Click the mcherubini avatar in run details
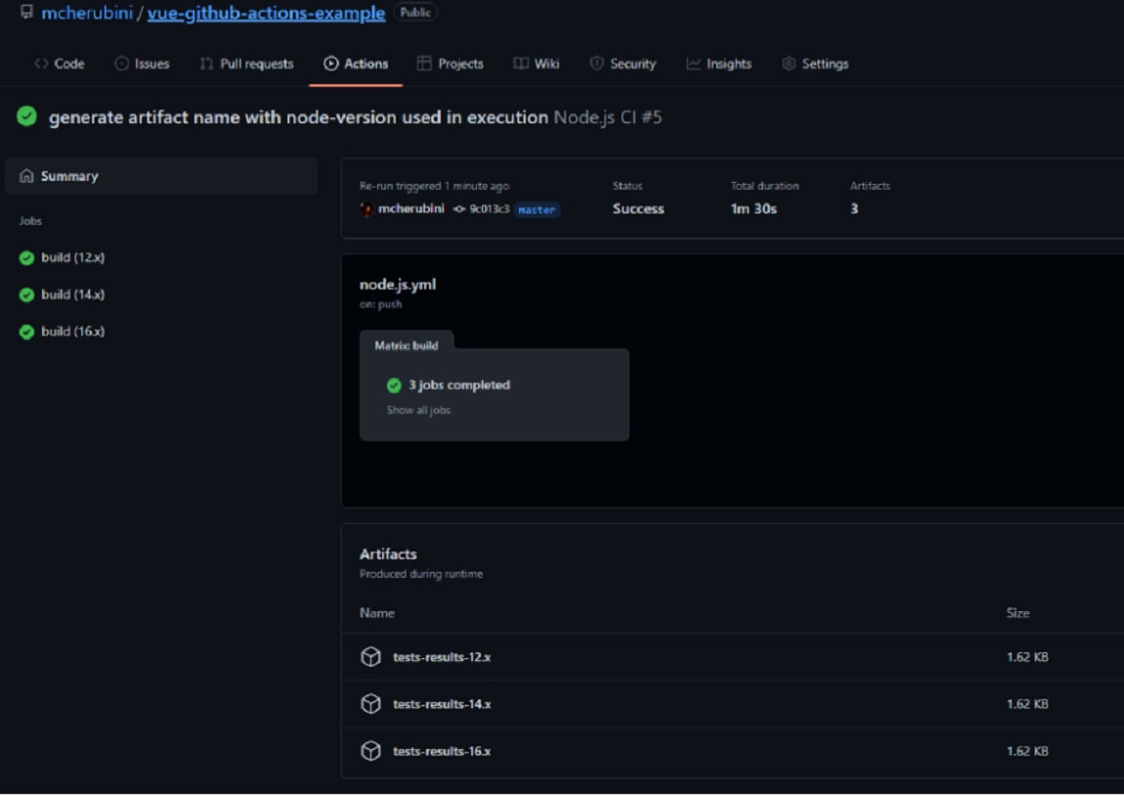 [367, 209]
